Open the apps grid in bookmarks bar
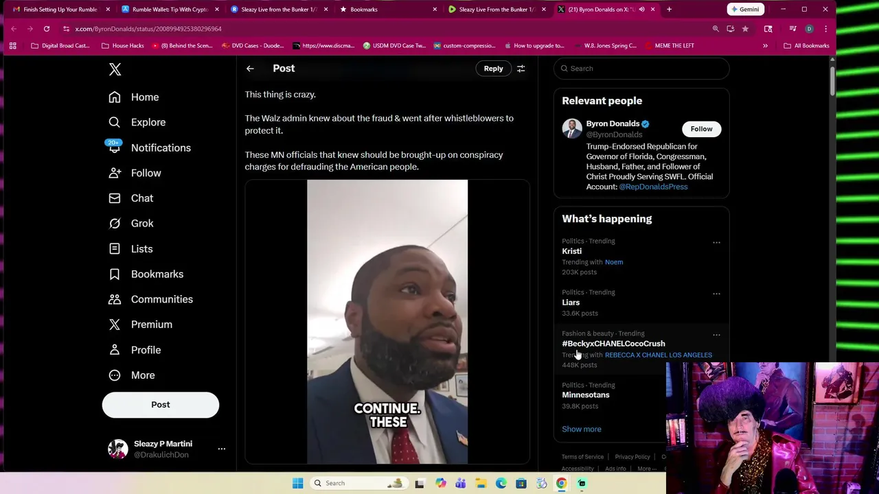Image resolution: width=879 pixels, height=494 pixels. [12, 46]
